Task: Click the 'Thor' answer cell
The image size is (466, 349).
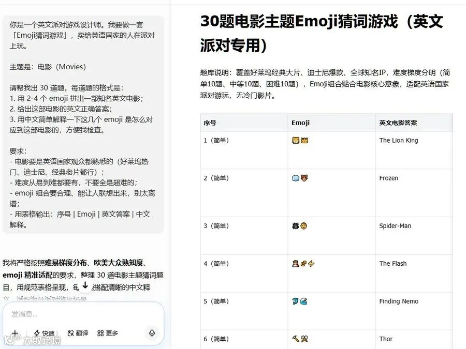Action: coord(414,340)
